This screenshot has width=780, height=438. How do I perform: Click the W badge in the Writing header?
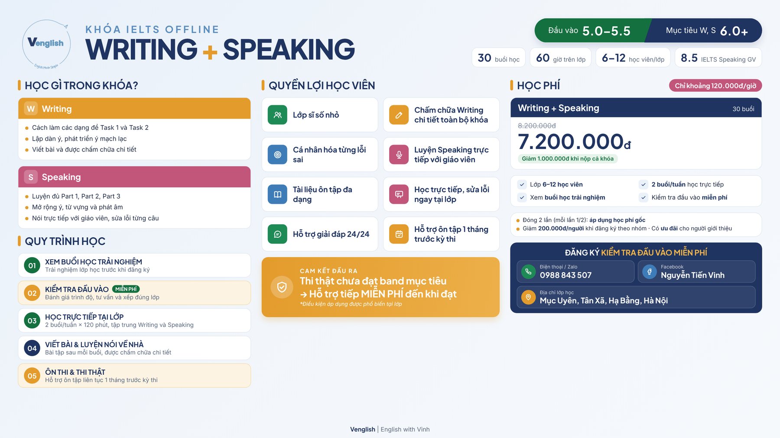click(x=31, y=109)
